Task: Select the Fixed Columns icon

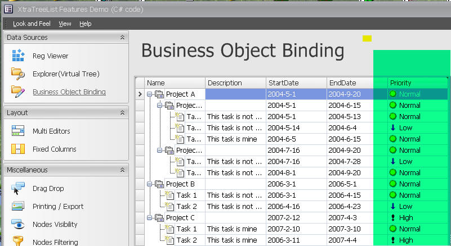Action: [18, 149]
